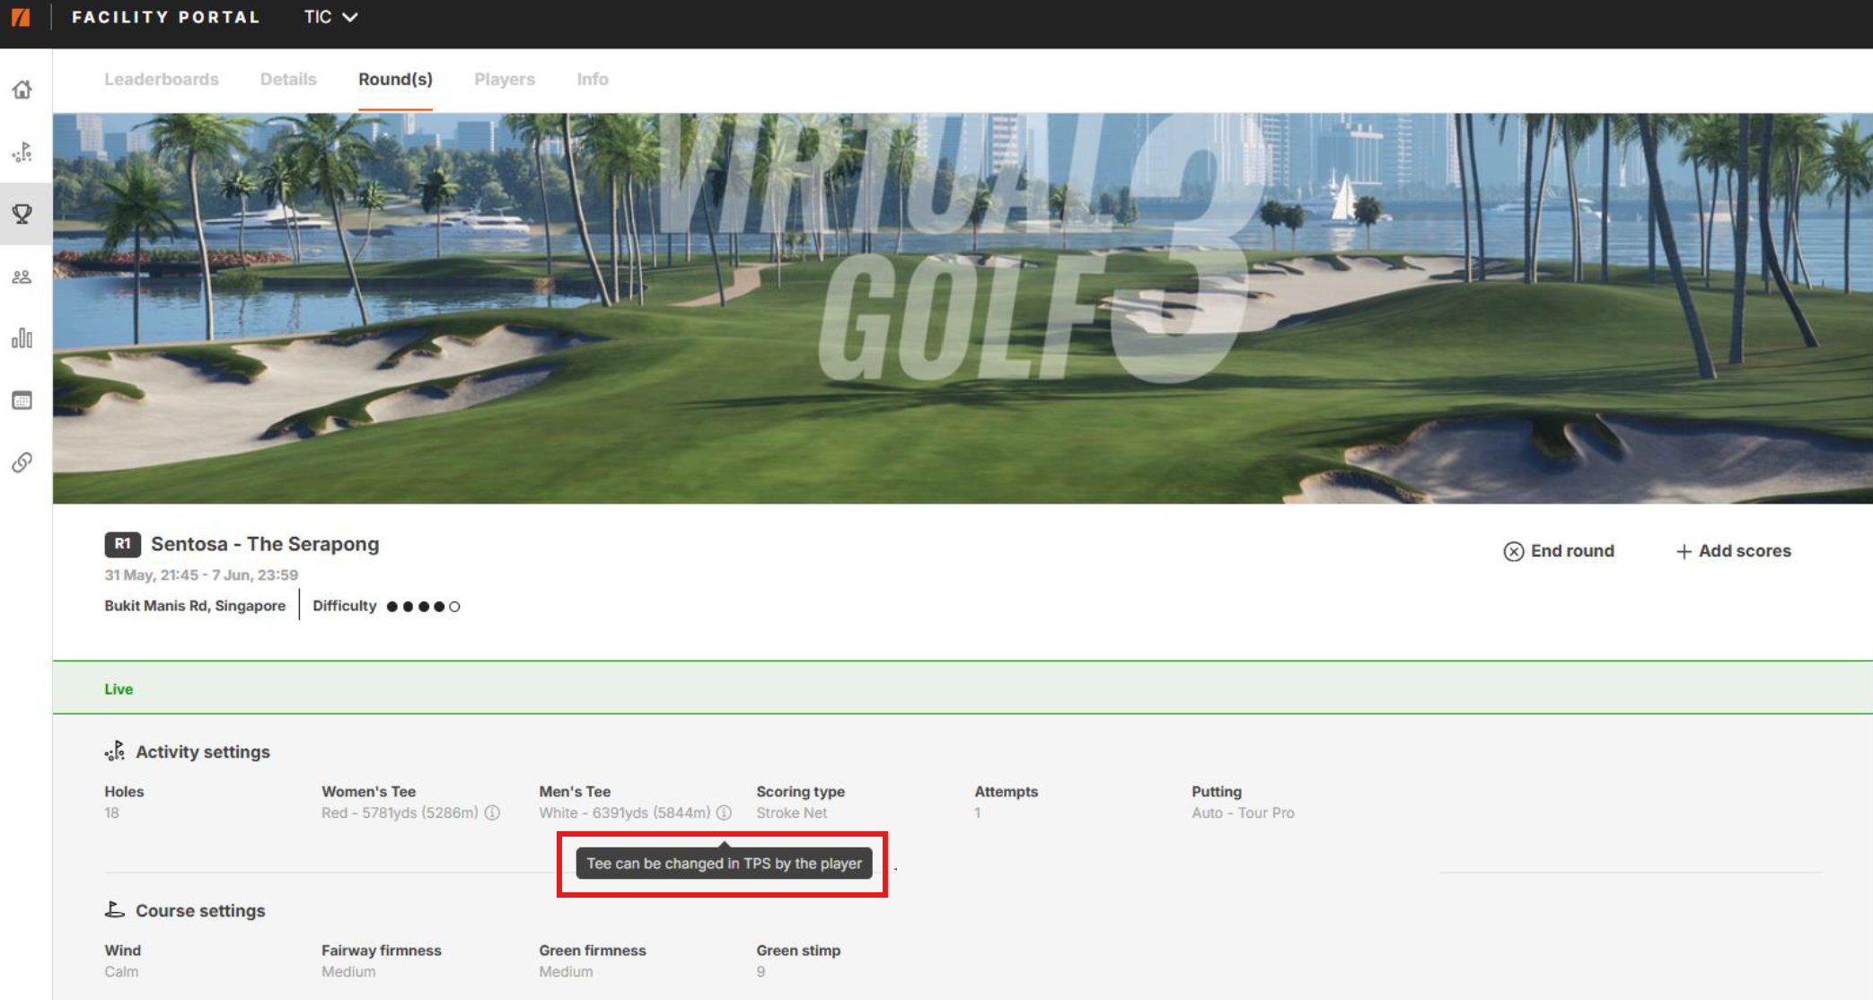This screenshot has width=1873, height=1000.
Task: Click the R1 round badge
Action: coord(122,544)
